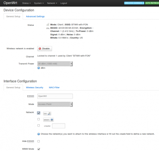Image resolution: width=159 pixels, height=151 pixels.
Task: Click the wwan network globe icon
Action: click(x=52, y=120)
